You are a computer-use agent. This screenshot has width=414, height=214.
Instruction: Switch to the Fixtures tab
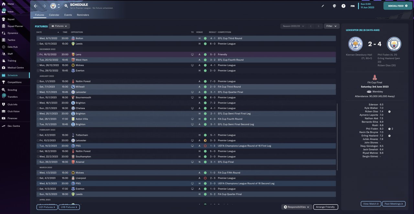[x=39, y=15]
